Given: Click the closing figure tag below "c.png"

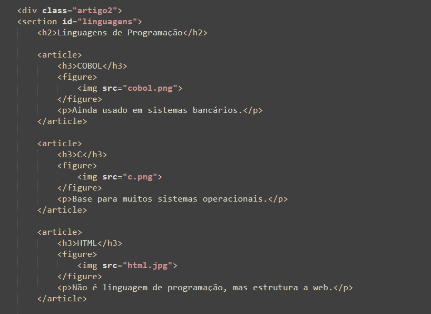Looking at the screenshot, I should pyautogui.click(x=80, y=188).
